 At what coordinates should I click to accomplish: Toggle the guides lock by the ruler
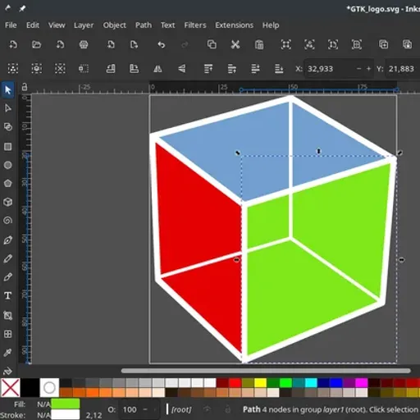[x=25, y=87]
